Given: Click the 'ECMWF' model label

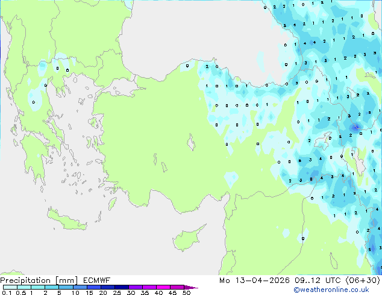Looking at the screenshot, I should (97, 281).
